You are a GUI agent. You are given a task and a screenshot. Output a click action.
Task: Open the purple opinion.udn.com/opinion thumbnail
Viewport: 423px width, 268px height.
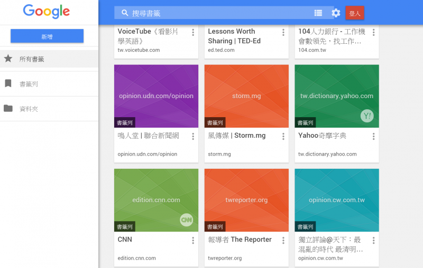tap(156, 96)
